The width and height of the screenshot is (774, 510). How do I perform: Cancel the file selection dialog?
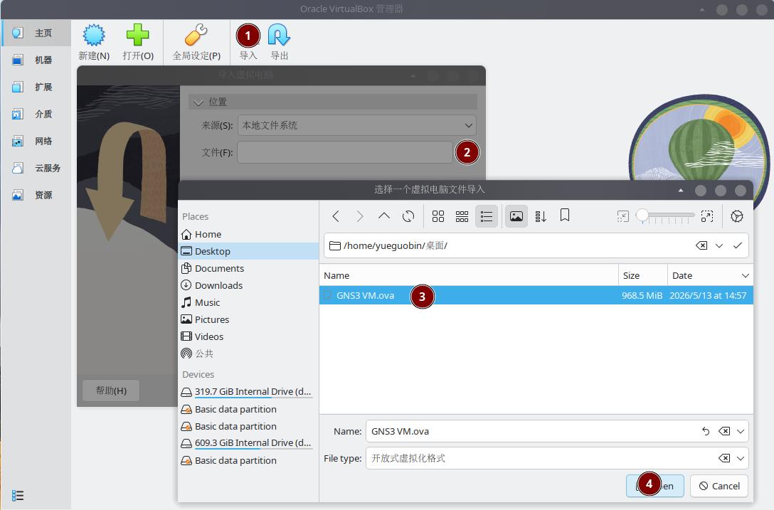tap(719, 486)
